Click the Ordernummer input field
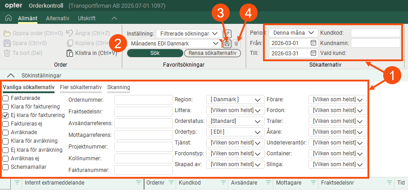The image size is (408, 194). (143, 100)
